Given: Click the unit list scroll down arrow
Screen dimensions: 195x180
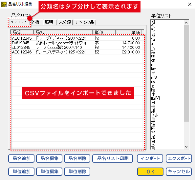Looking at the screenshot, I should tap(186, 147).
